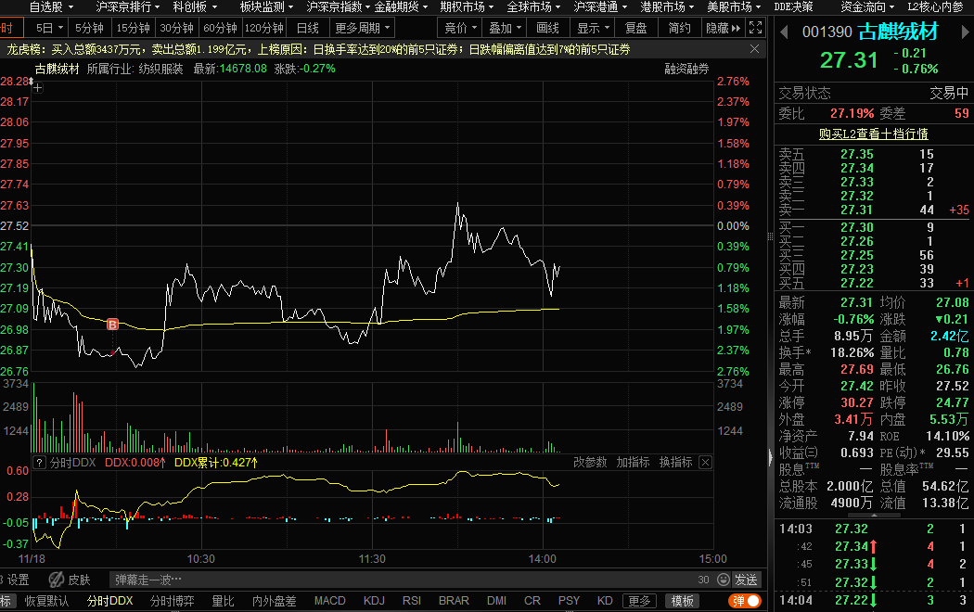The image size is (974, 612).
Task: Switch to 60分钟 chart period
Action: [221, 29]
